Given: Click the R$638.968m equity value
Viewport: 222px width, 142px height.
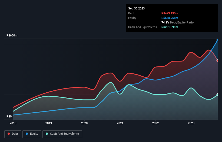Looking at the screenshot, I should tap(170, 18).
